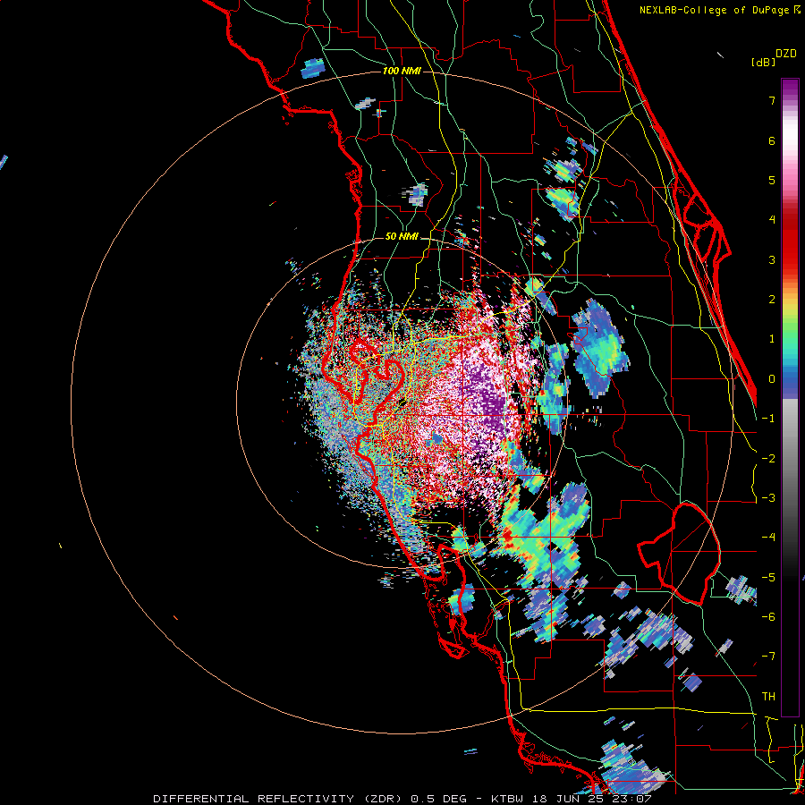This screenshot has height=805, width=805.
Task: Click the 0.5 DEG elevation angle text
Action: coord(439,799)
